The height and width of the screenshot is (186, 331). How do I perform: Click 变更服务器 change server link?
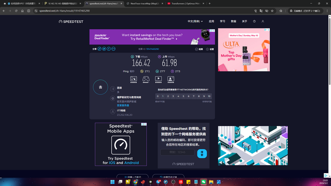point(123,105)
